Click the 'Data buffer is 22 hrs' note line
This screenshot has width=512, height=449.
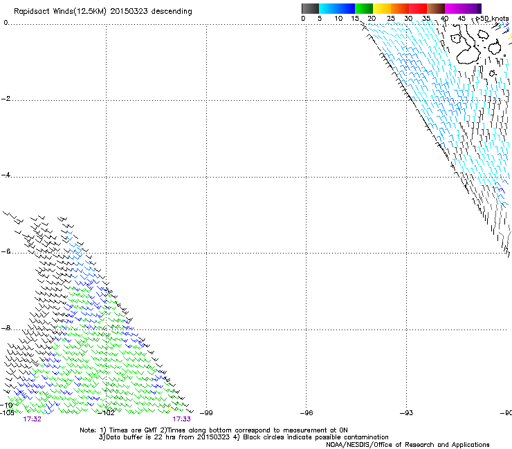(244, 437)
